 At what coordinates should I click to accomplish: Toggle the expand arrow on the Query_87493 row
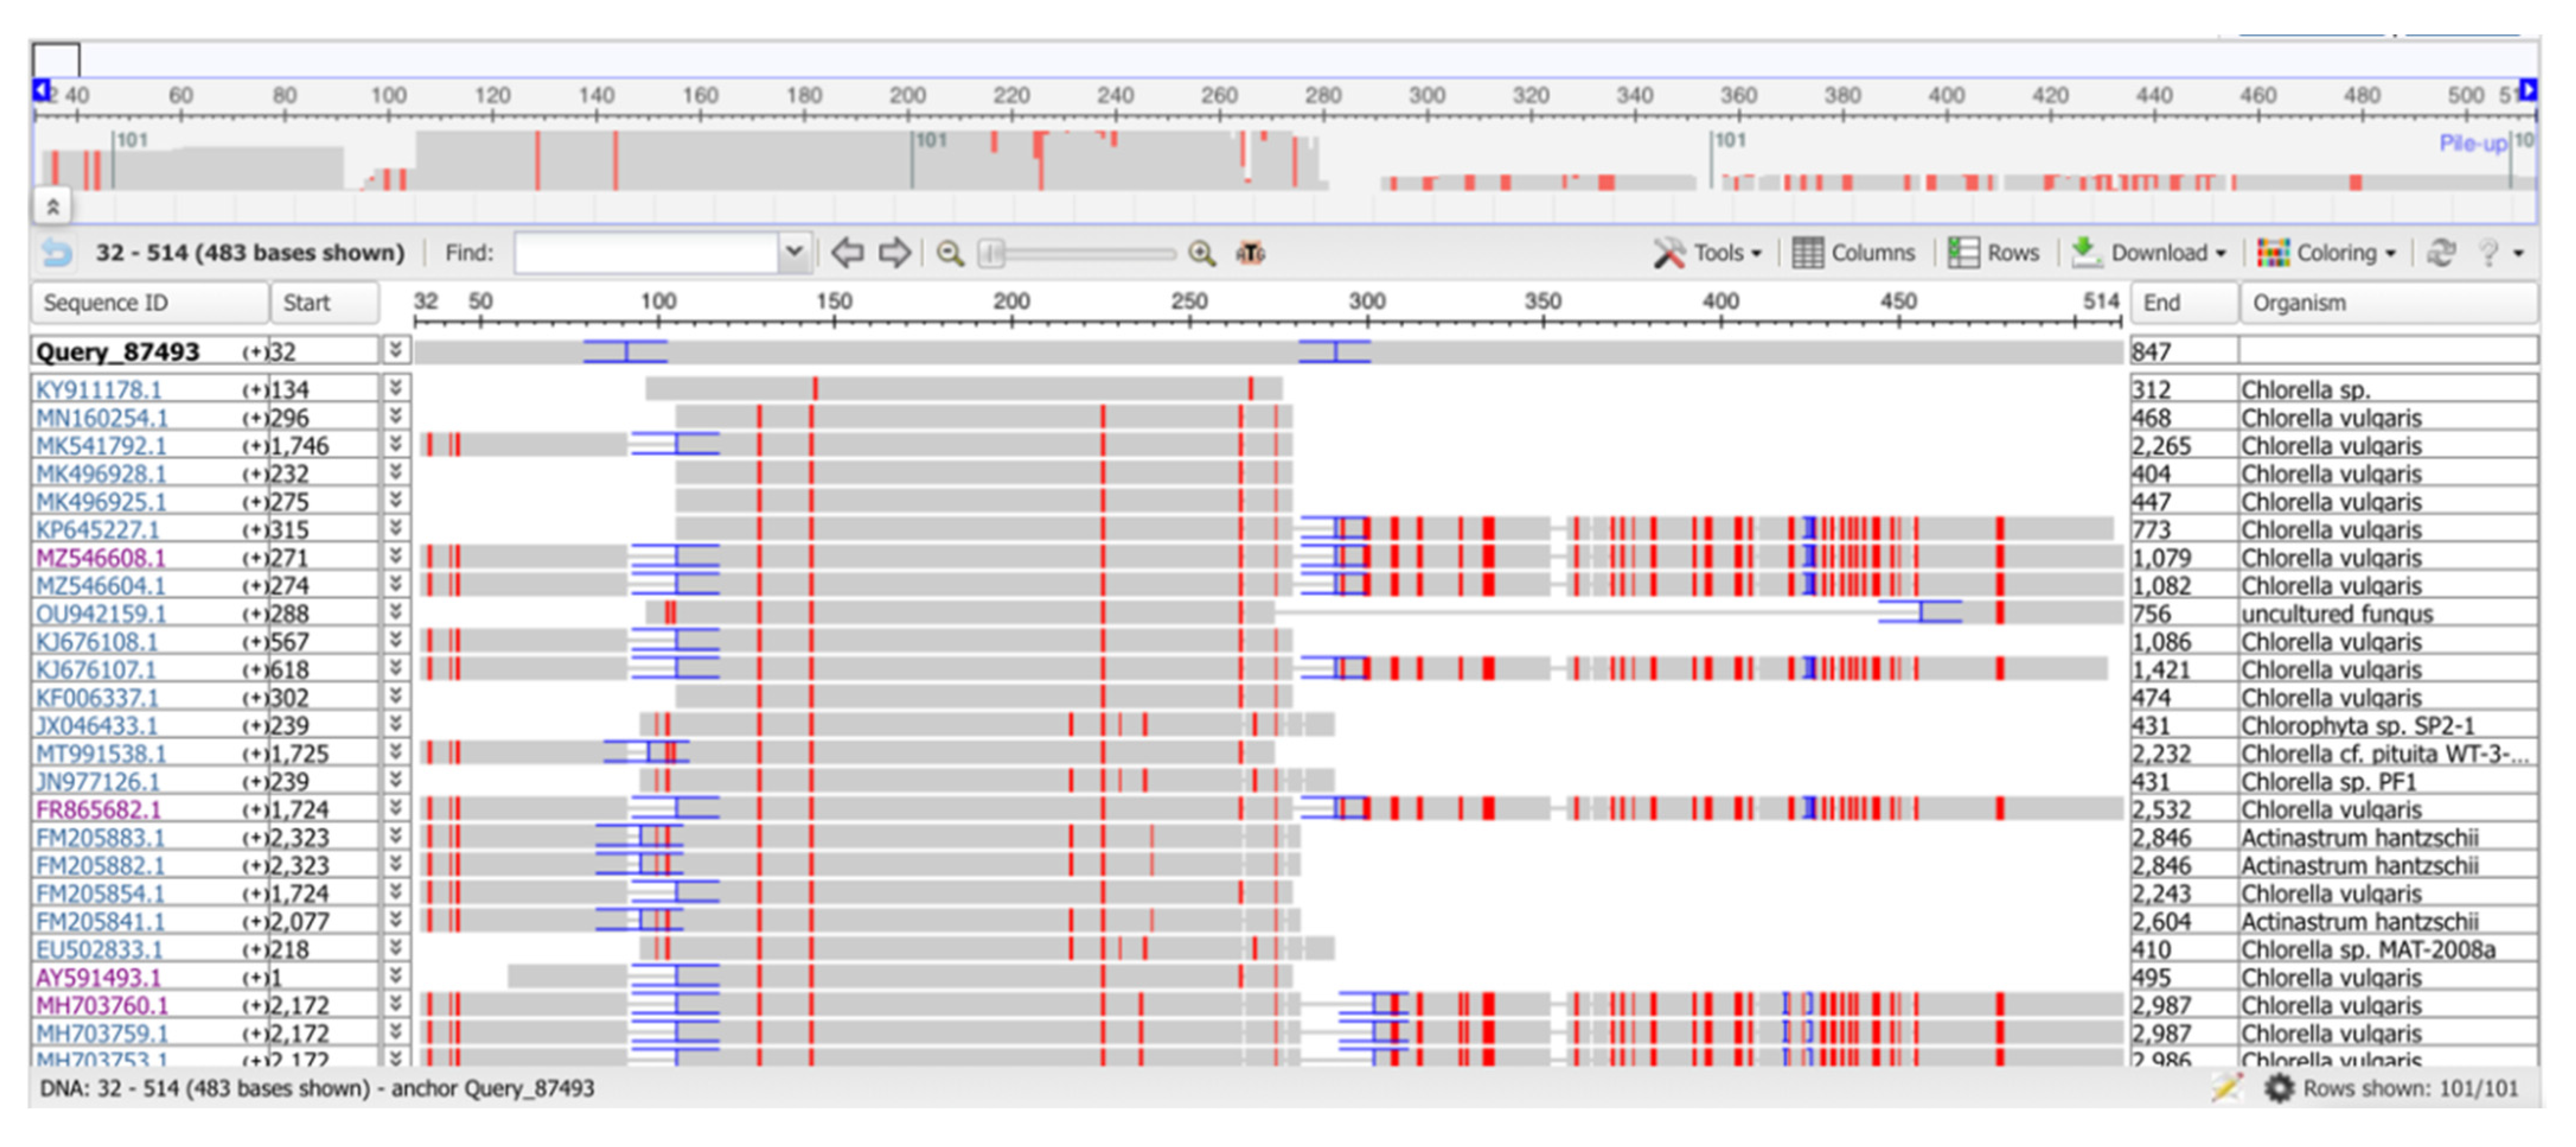click(396, 350)
